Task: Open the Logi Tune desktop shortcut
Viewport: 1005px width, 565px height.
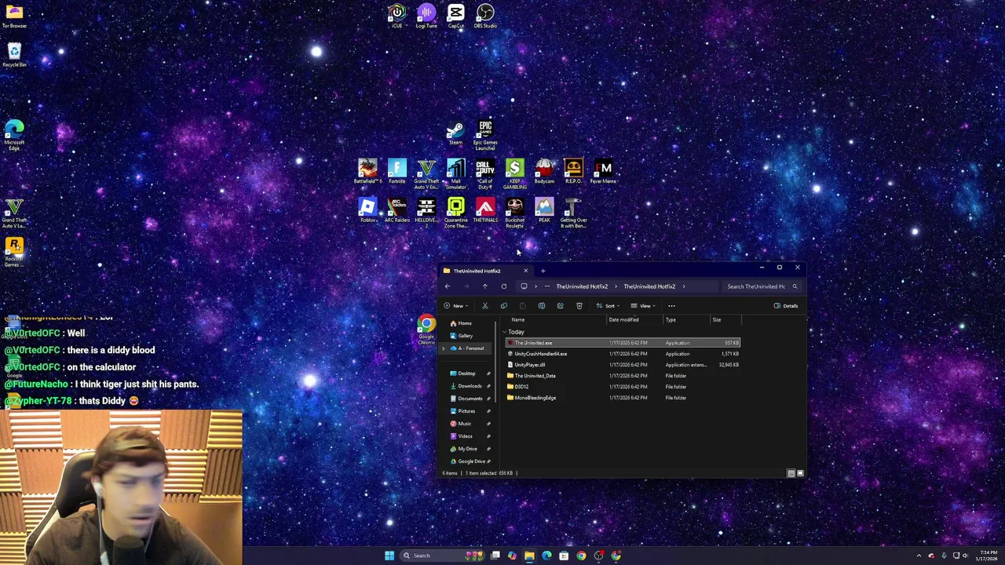Action: pyautogui.click(x=426, y=16)
